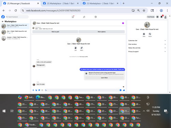
Task: Open the account profile avatar menu
Action: point(166,17)
